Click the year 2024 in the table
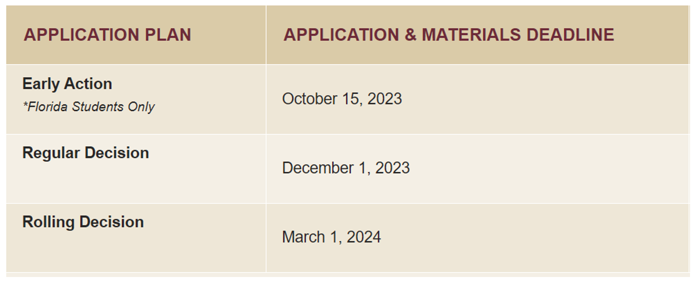Viewport: 700px width, 282px height. point(363,237)
